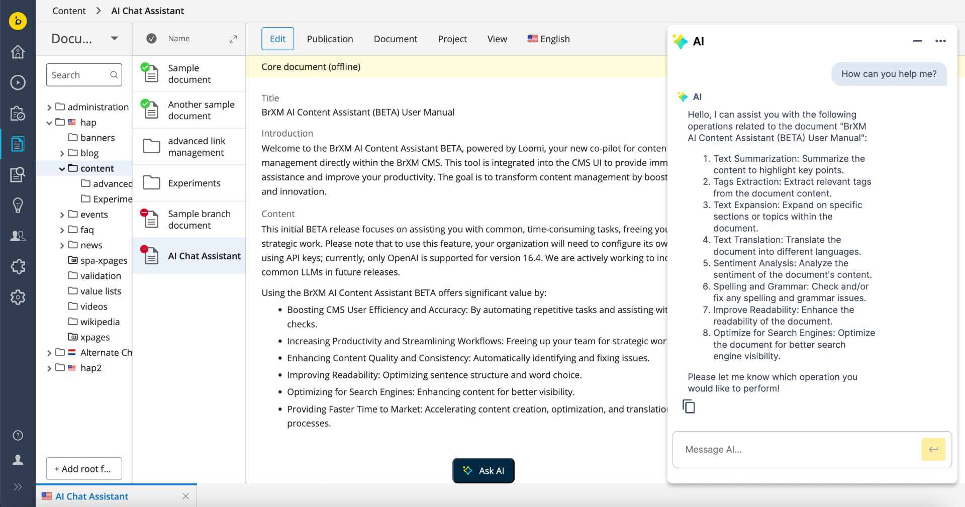This screenshot has height=507, width=965.
Task: Open the user account icon
Action: click(x=18, y=460)
